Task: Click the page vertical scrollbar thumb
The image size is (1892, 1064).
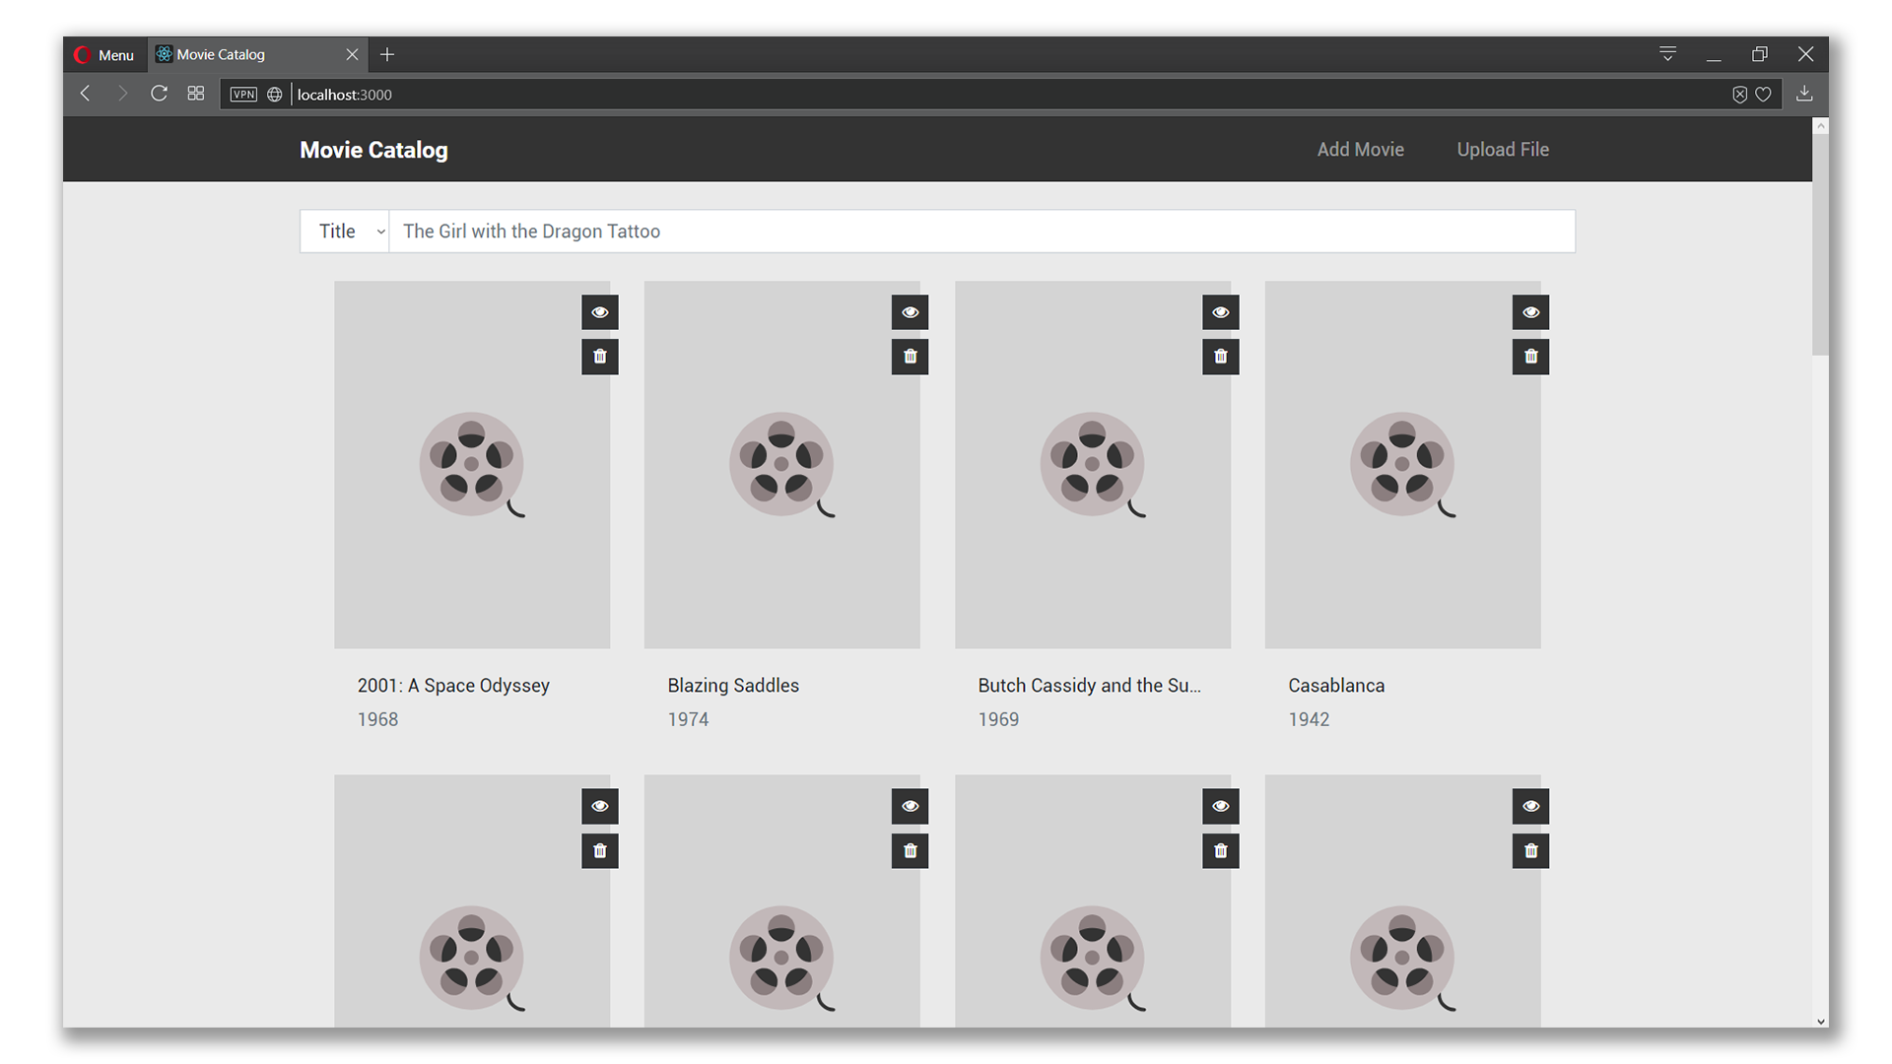Action: point(1820,244)
